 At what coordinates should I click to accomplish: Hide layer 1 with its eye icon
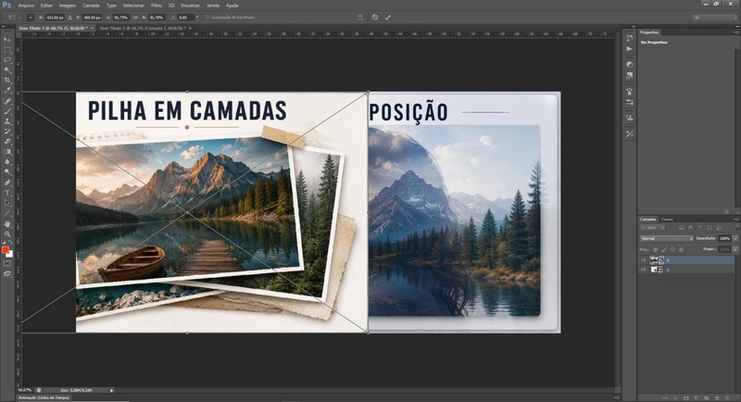click(643, 270)
